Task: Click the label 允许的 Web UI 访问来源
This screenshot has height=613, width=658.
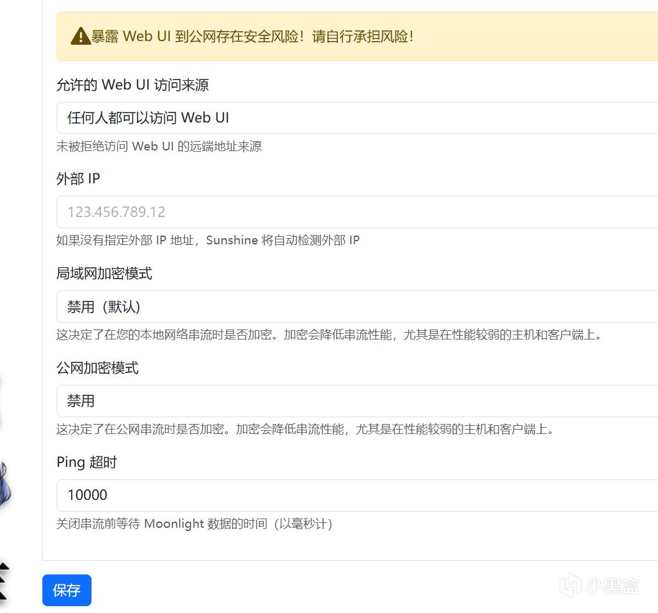Action: coord(133,85)
